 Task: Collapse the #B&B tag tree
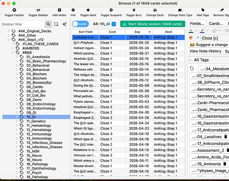tap(13, 52)
